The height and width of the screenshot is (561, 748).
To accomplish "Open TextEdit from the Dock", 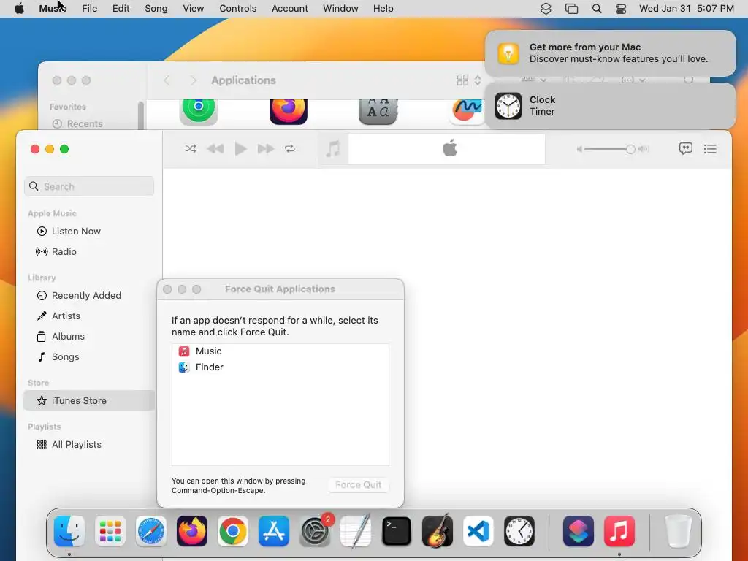I will point(356,531).
